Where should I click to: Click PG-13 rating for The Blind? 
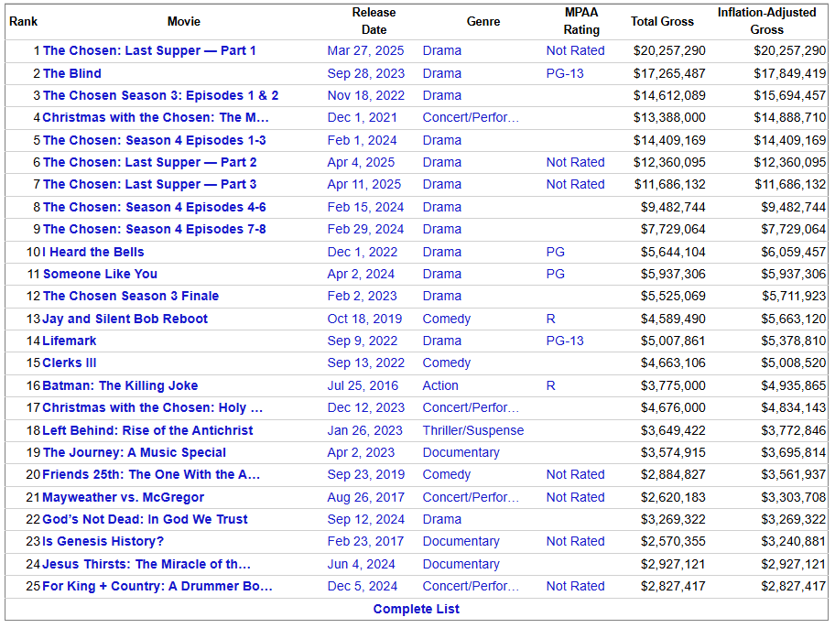(x=565, y=73)
